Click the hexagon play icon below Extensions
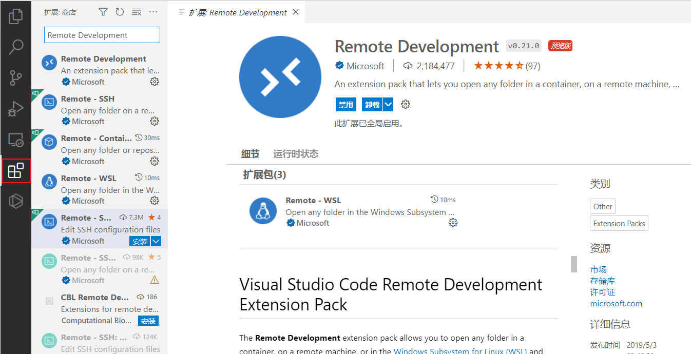This screenshot has width=691, height=354. pyautogui.click(x=16, y=201)
